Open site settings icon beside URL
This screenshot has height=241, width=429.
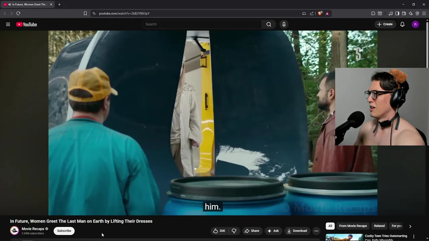(94, 13)
